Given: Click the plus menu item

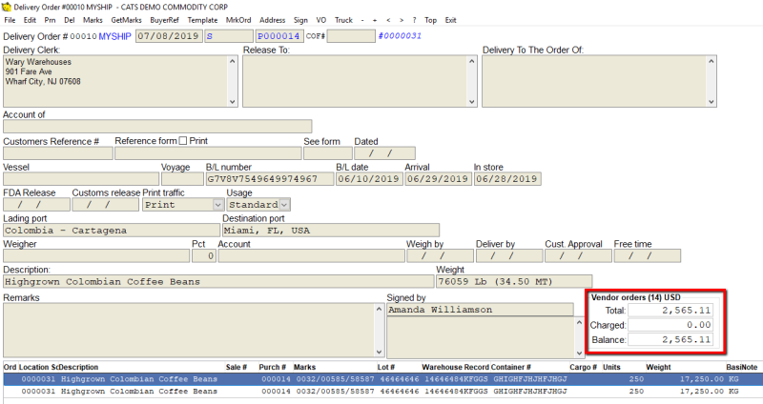Looking at the screenshot, I should click(375, 20).
